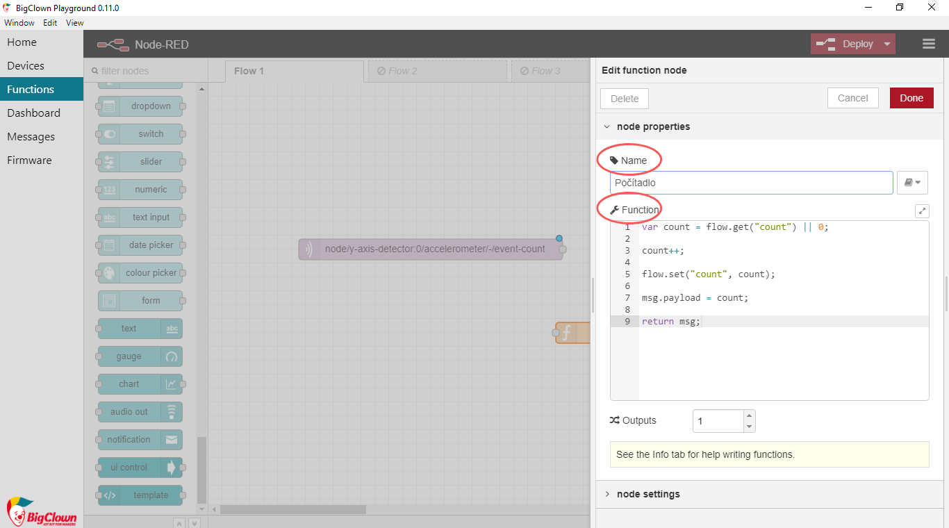949x528 pixels.
Task: Open the Edit menu
Action: click(50, 23)
